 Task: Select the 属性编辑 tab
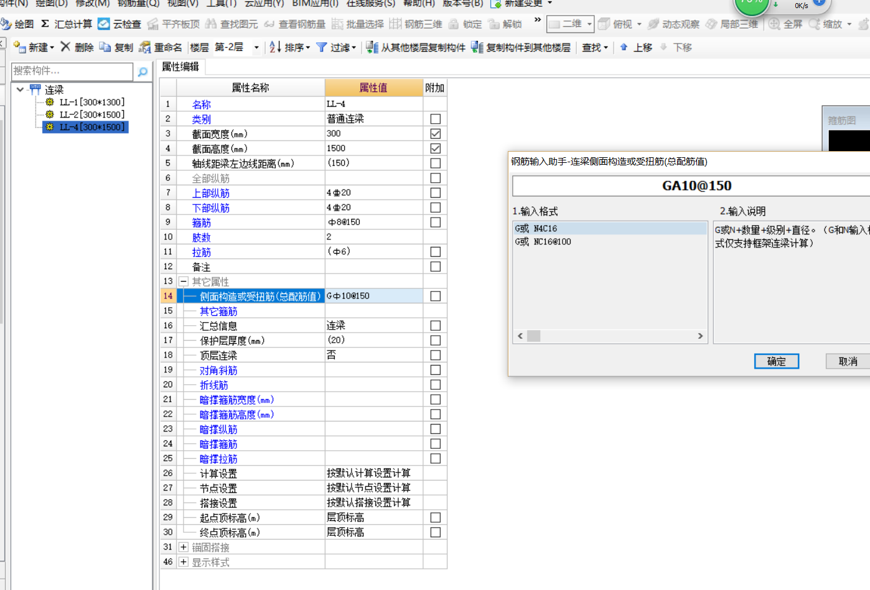(180, 67)
